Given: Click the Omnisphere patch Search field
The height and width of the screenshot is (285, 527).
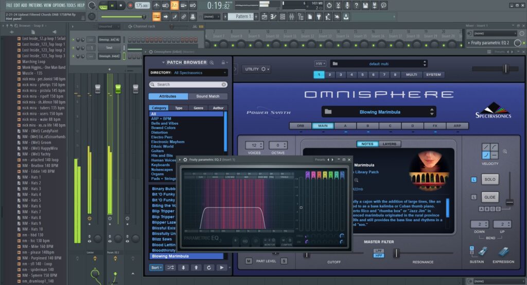Looking at the screenshot, I should [x=188, y=85].
